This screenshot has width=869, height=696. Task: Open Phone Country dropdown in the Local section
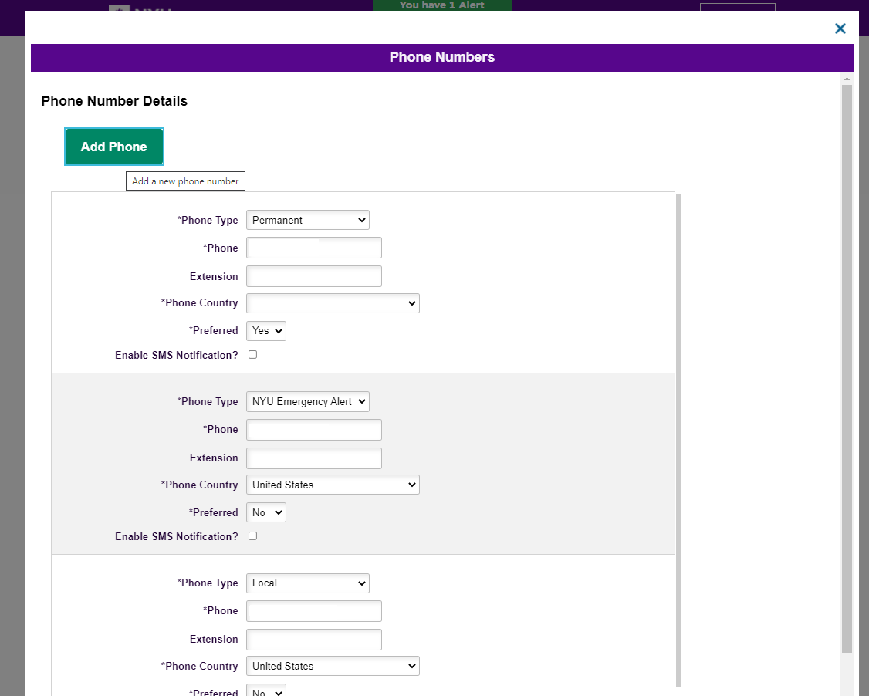(333, 666)
